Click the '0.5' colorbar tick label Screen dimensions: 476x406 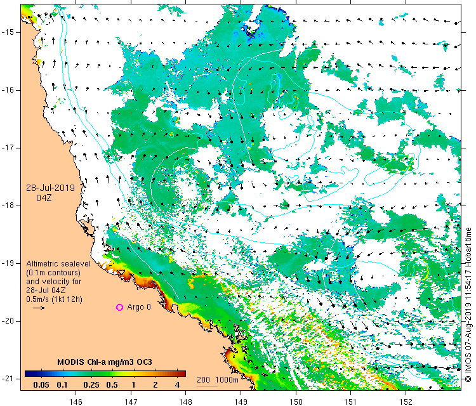tap(112, 385)
